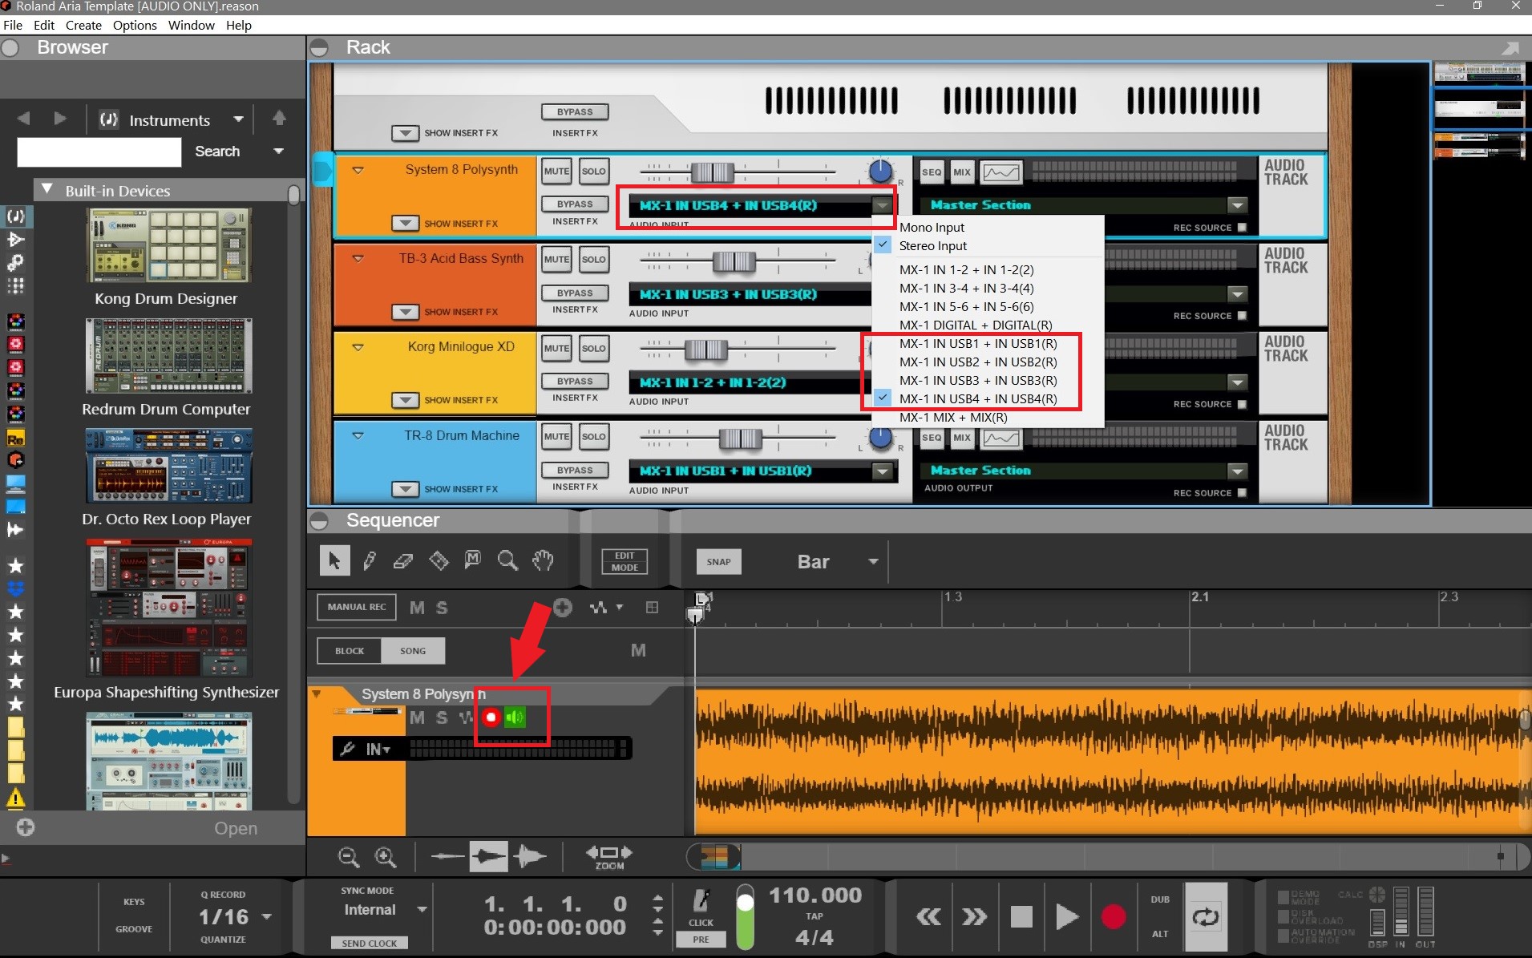Mute the Korg Minilogue XD channel
1532x958 pixels.
556,349
